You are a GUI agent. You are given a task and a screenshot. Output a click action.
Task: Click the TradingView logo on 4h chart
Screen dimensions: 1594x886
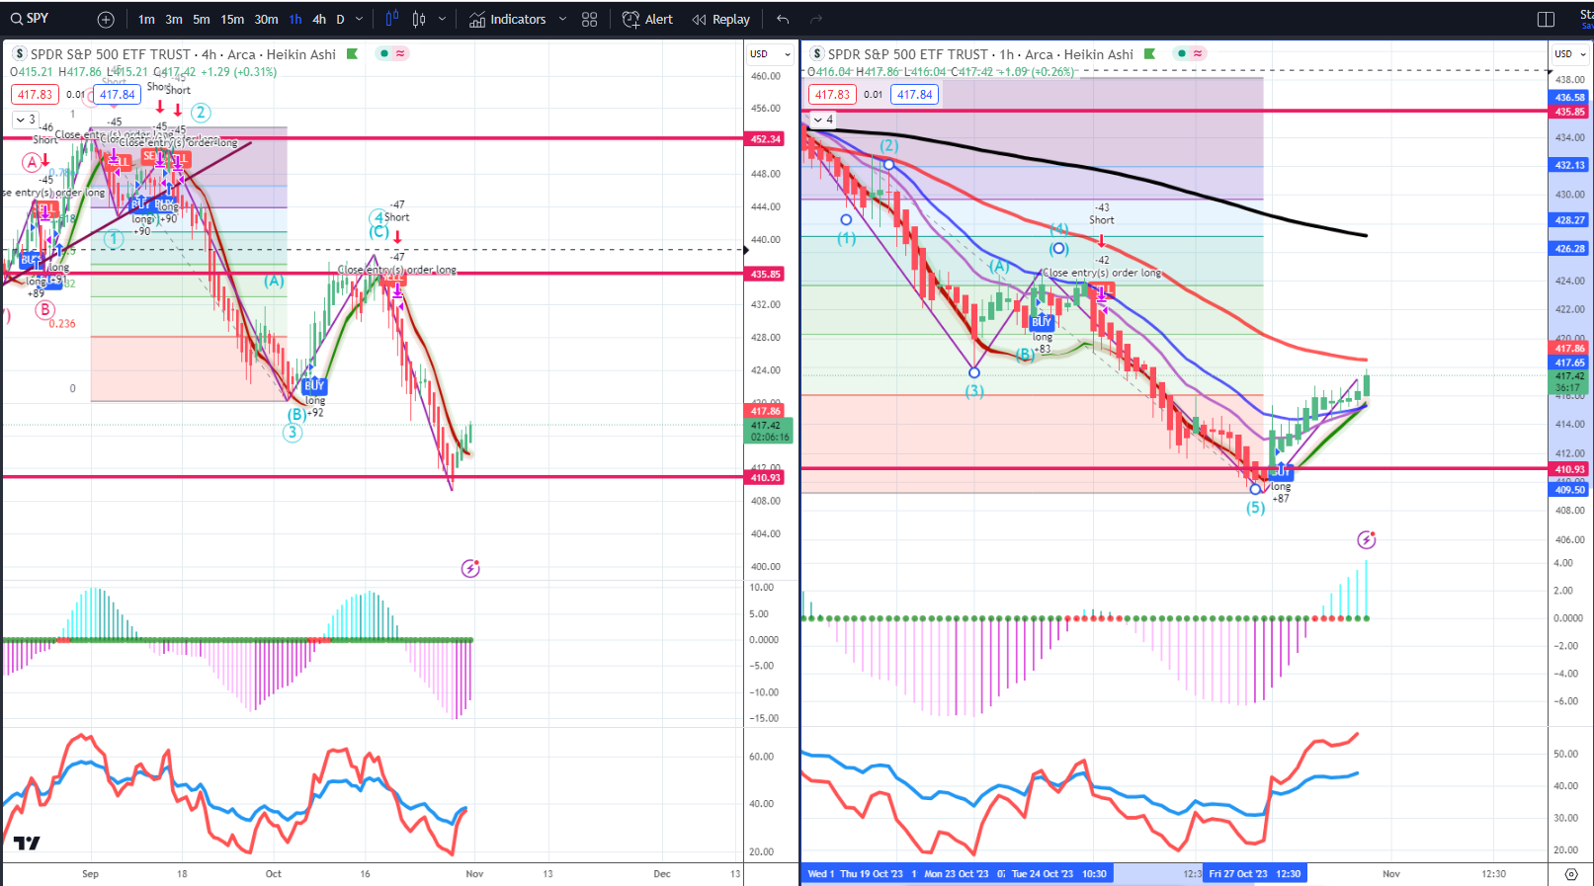point(27,843)
